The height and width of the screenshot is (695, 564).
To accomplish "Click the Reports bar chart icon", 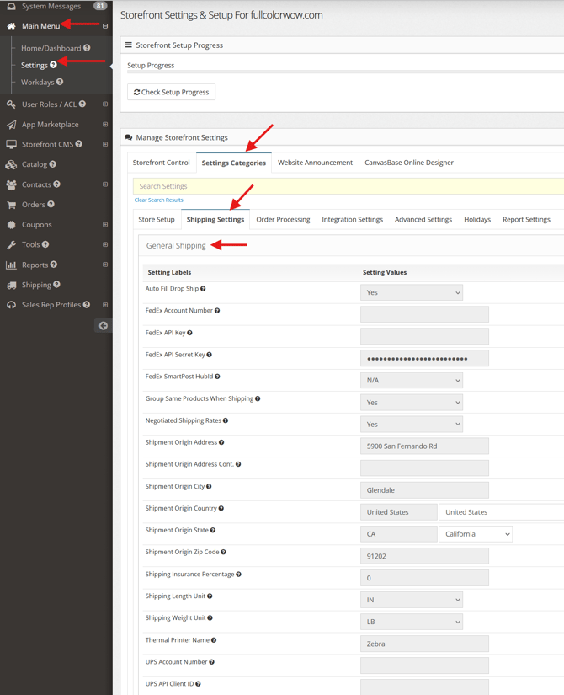I will pos(11,265).
